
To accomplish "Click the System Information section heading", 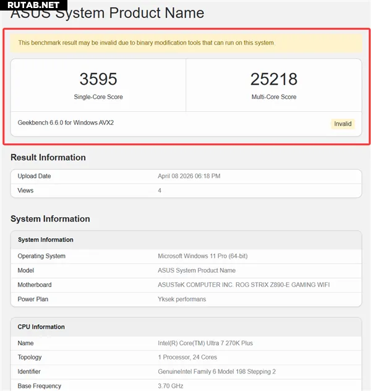I will (50, 219).
